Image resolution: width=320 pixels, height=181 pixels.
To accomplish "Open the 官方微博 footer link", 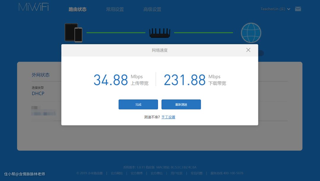I will tap(137, 173).
